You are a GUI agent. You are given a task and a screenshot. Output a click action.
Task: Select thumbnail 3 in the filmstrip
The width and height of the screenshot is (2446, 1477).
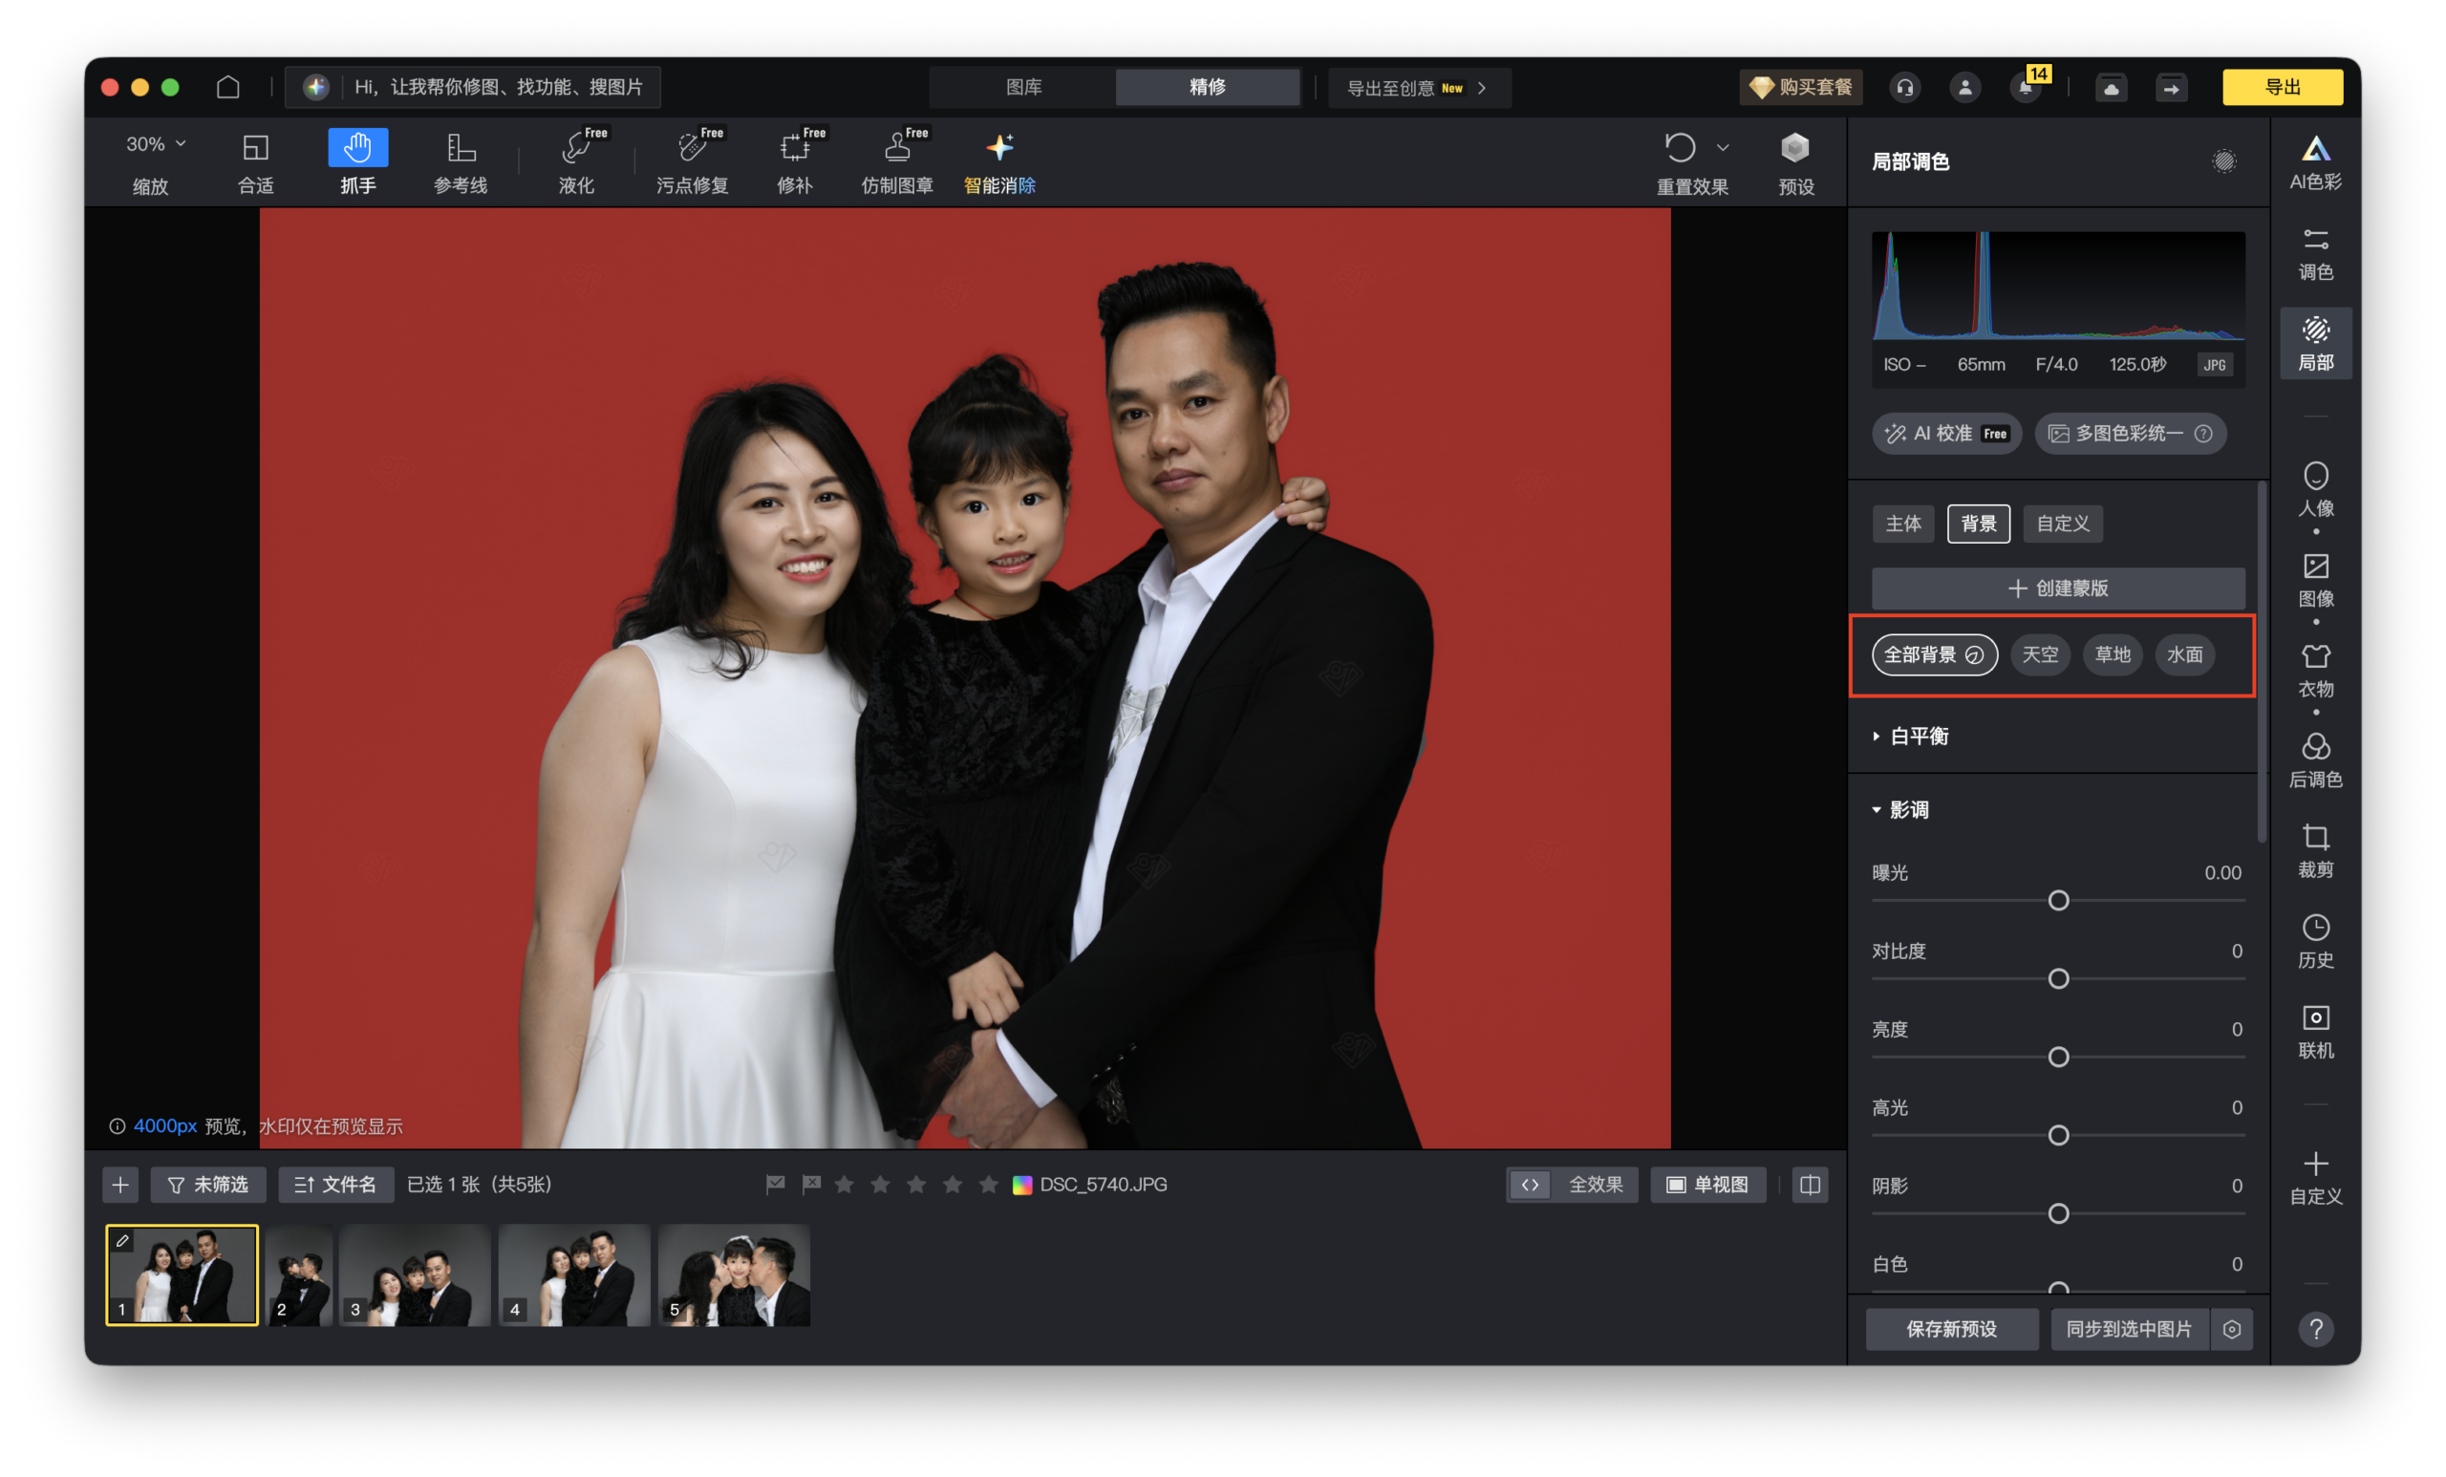[415, 1274]
